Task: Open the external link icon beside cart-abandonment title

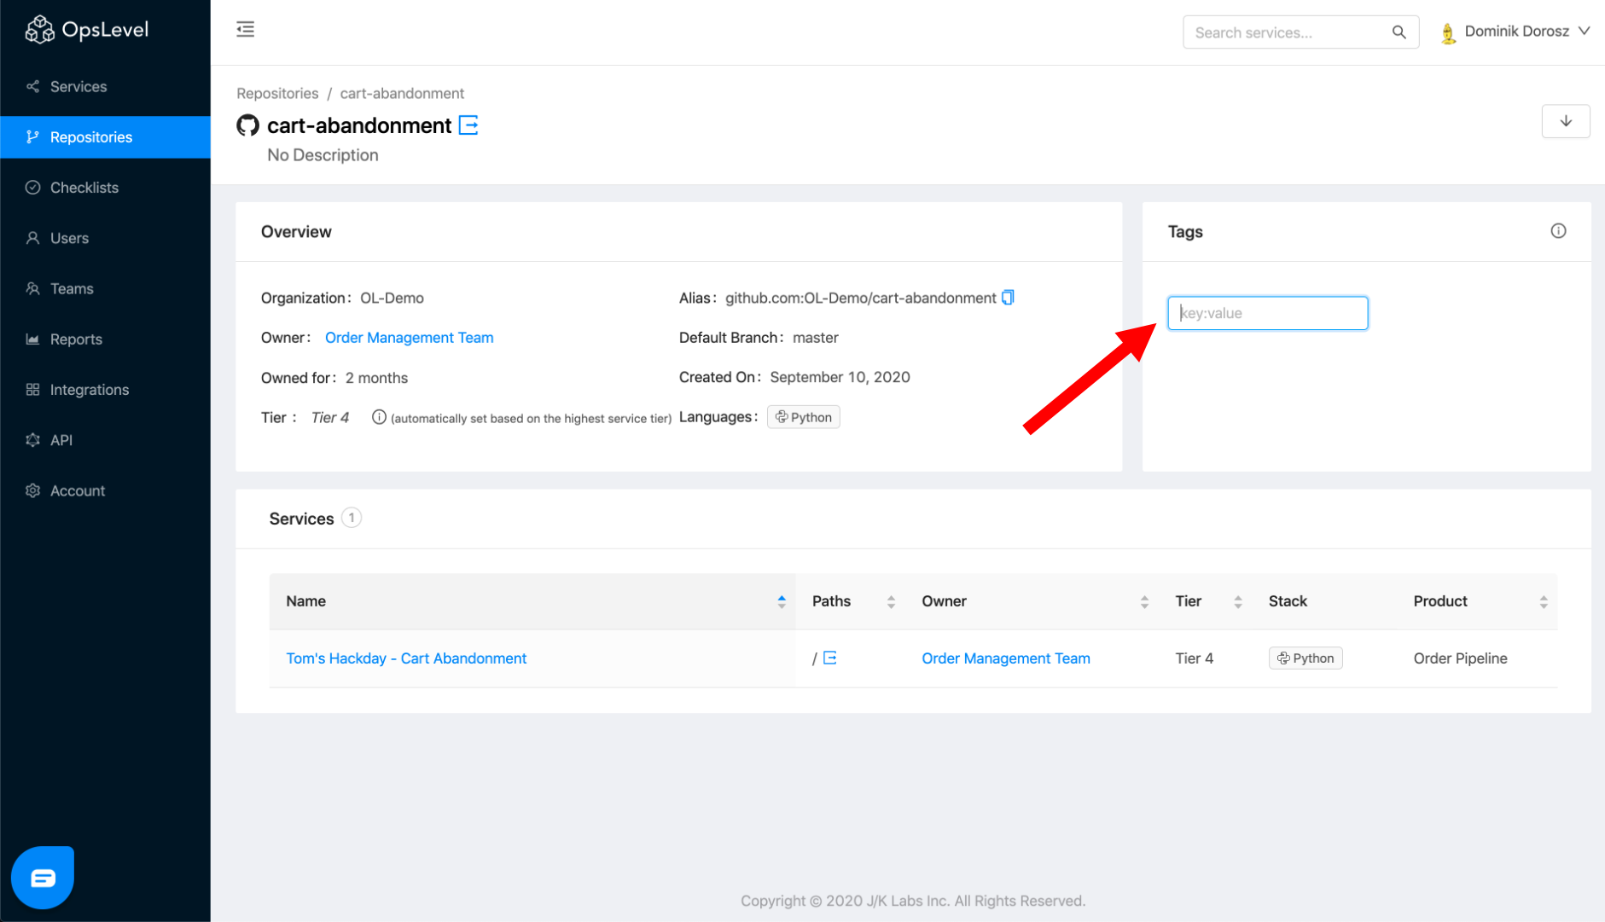Action: (468, 125)
